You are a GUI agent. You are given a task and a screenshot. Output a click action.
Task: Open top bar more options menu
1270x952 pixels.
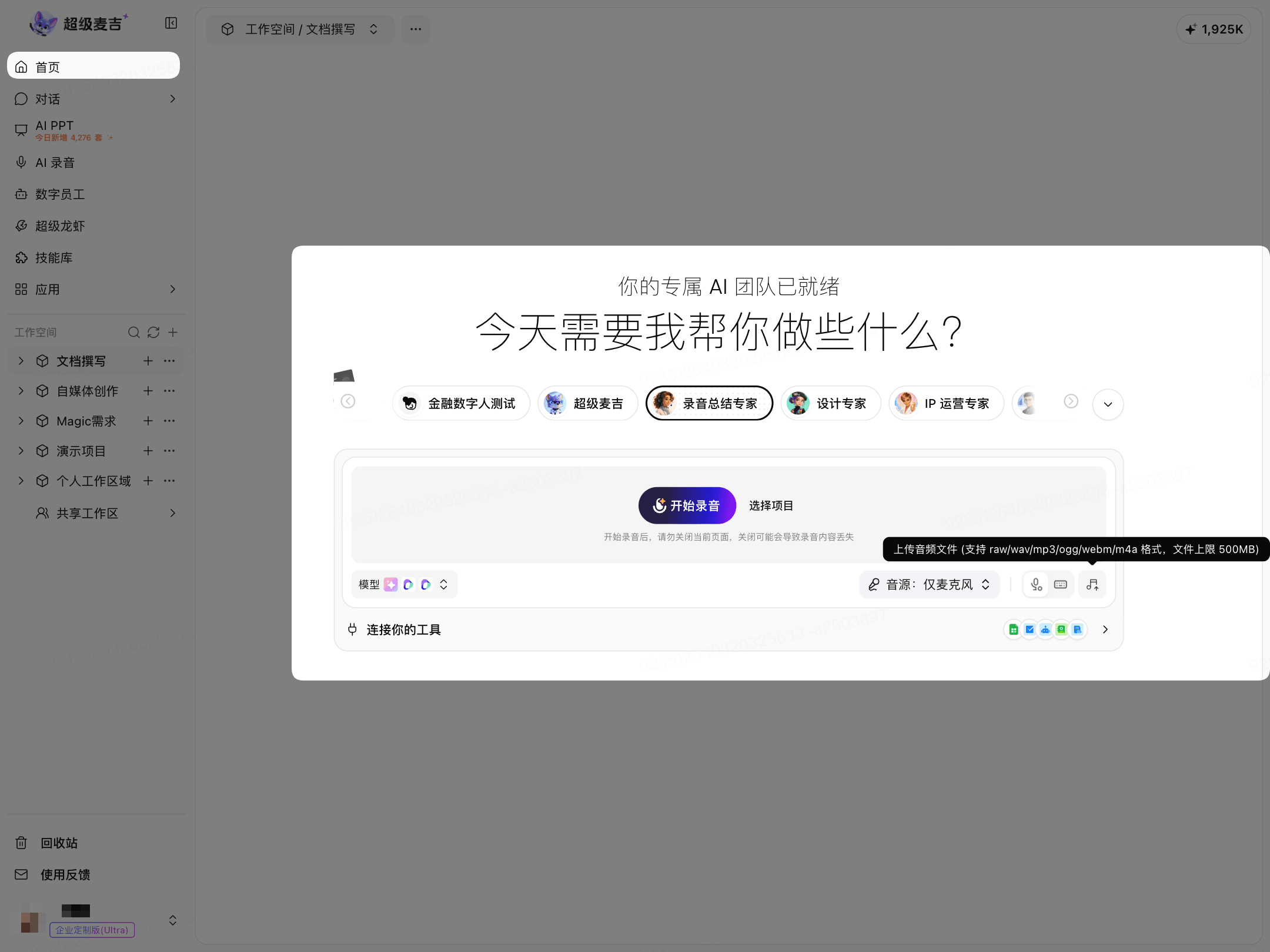[x=416, y=29]
